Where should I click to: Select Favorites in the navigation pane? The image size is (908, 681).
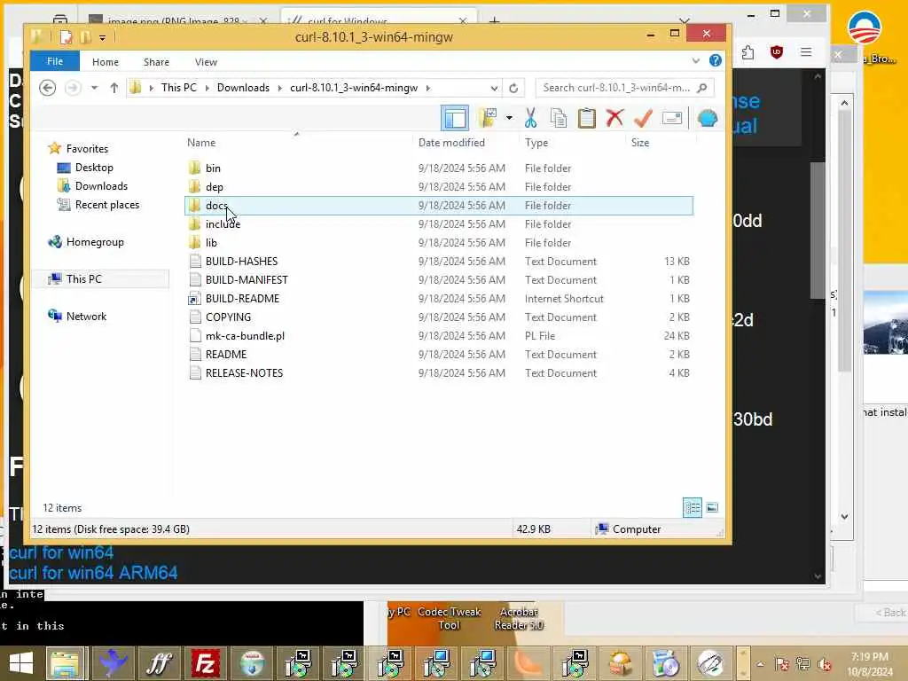pos(87,149)
